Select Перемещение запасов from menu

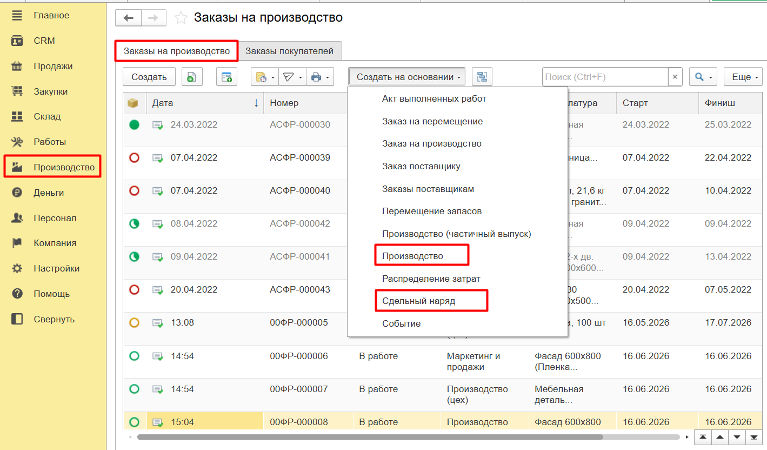coord(432,211)
